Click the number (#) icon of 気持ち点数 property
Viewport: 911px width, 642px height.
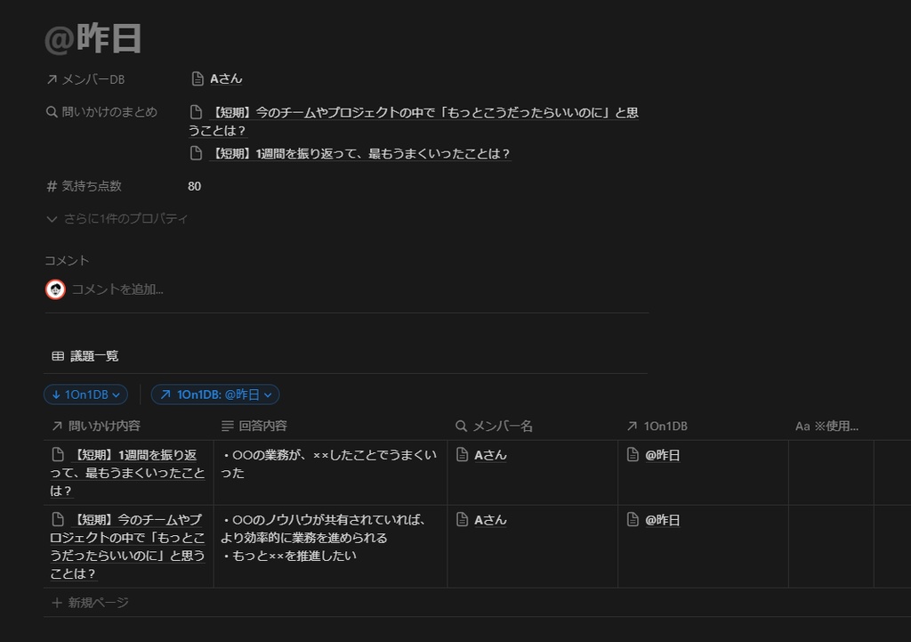pyautogui.click(x=51, y=185)
